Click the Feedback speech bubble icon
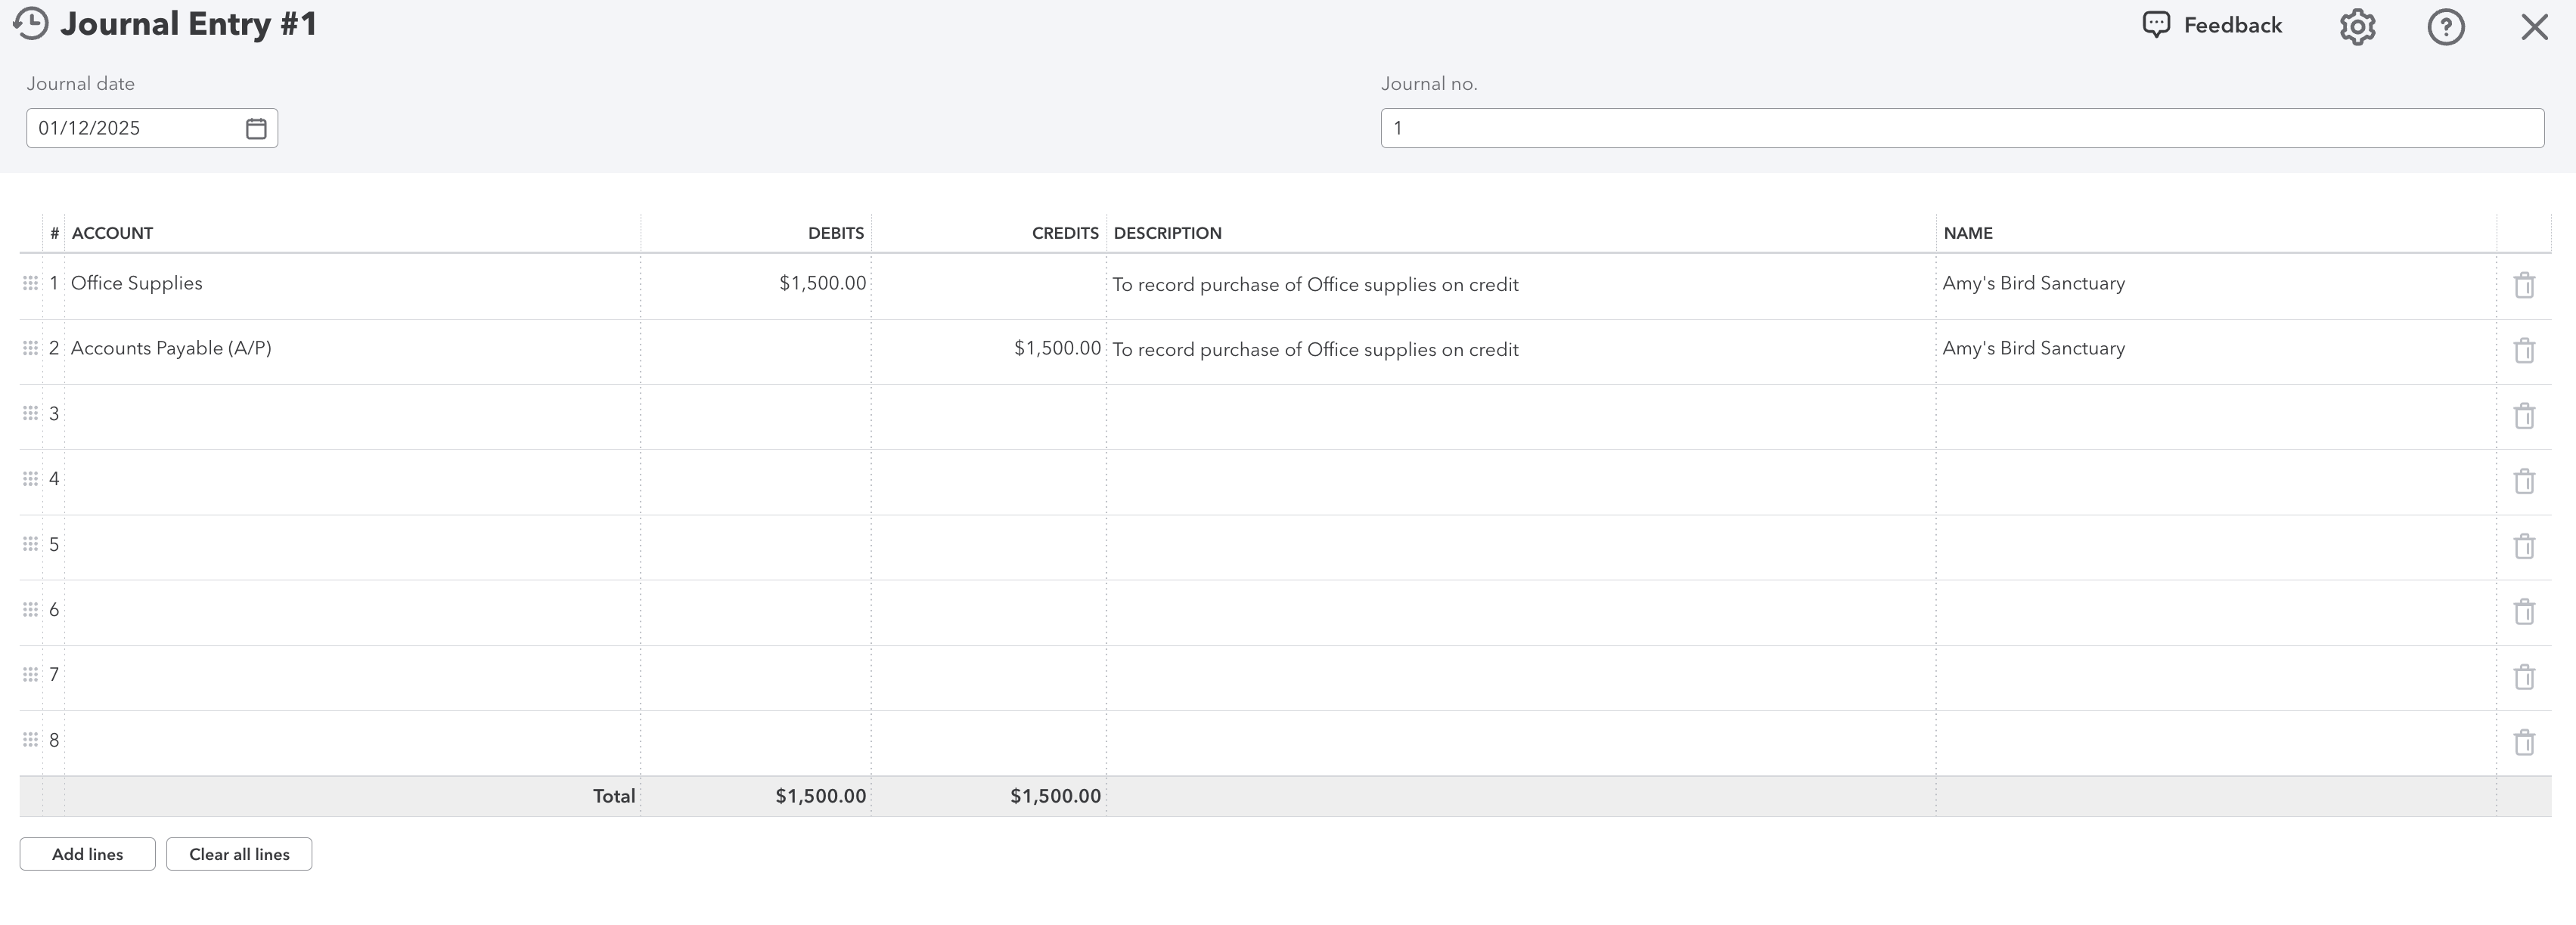This screenshot has height=925, width=2576. 2156,25
